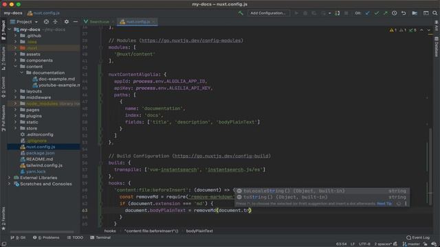The height and width of the screenshot is (247, 440).
Task: Expand the layouts folder
Action: 15,91
